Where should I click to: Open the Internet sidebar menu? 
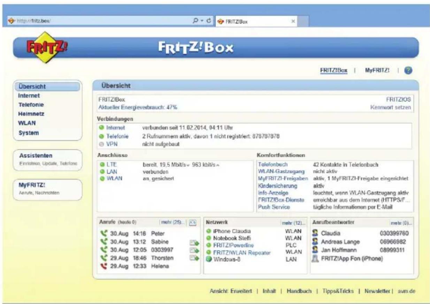(x=29, y=95)
